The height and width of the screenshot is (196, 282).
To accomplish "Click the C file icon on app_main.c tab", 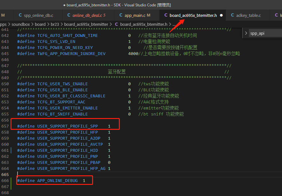I will click(x=121, y=15).
